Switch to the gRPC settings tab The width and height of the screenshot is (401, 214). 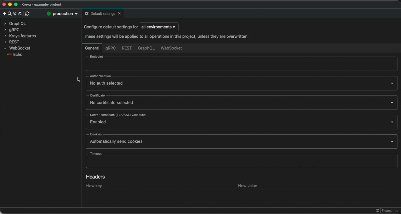point(111,48)
